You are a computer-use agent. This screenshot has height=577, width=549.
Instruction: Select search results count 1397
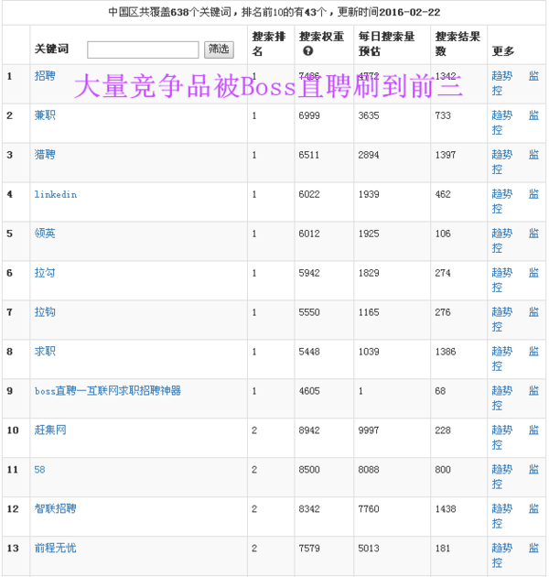(446, 155)
